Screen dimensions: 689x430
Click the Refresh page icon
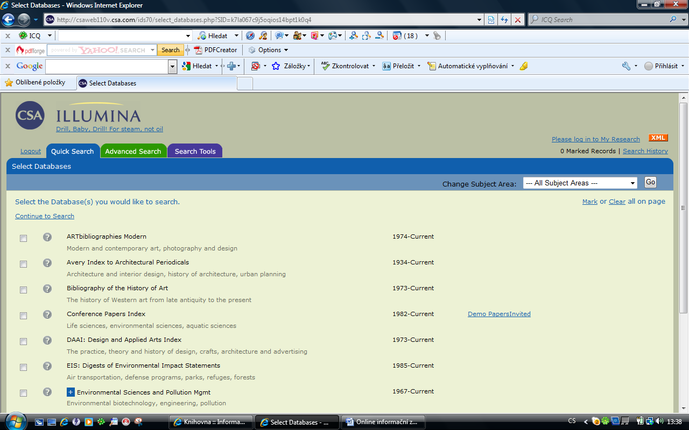pos(504,20)
